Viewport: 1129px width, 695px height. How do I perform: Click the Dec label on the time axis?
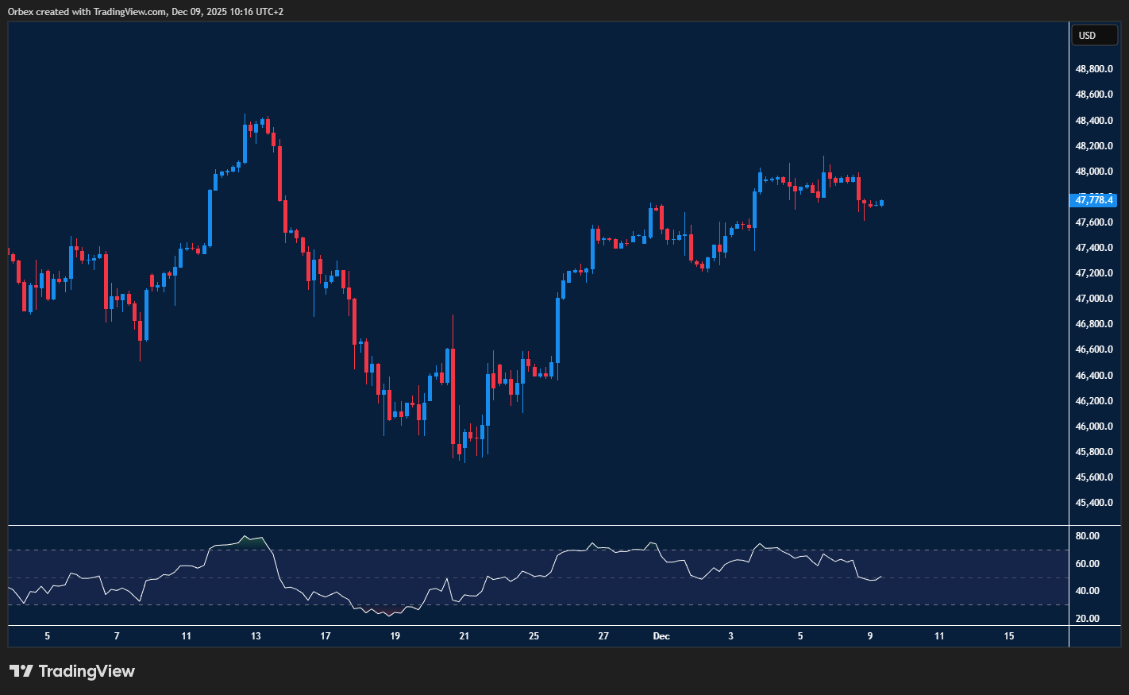(x=661, y=636)
